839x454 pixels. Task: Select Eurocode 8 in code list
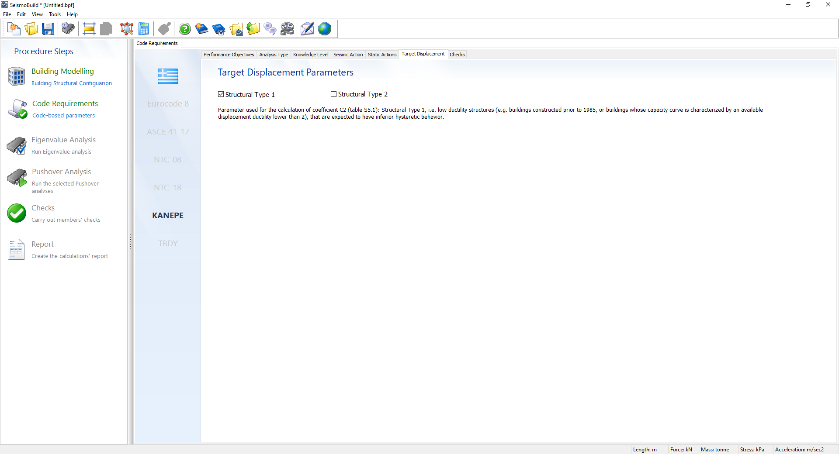coord(168,104)
